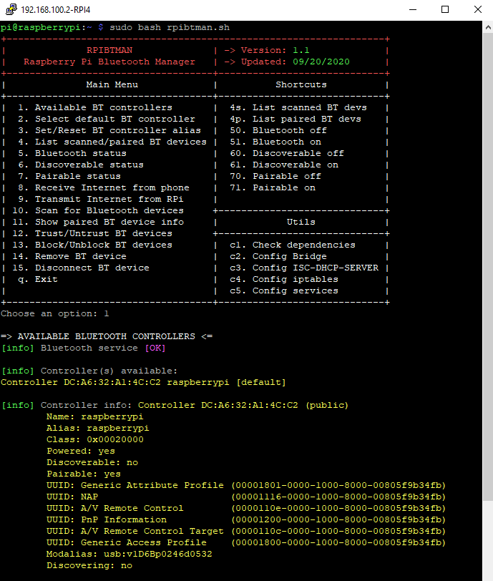Click the 'Shortcuts' header

tap(301, 85)
